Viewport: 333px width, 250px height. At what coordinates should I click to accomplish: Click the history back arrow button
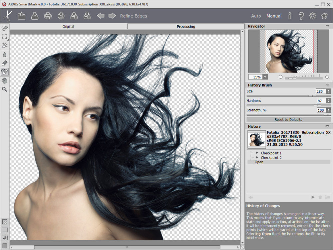[x=251, y=197]
